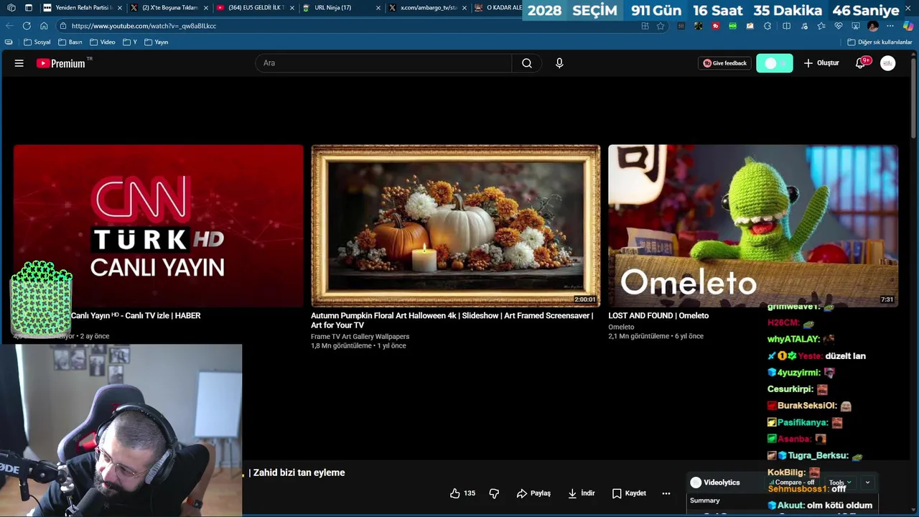The width and height of the screenshot is (919, 517).
Task: Click the Paylaş share button
Action: [x=533, y=493]
